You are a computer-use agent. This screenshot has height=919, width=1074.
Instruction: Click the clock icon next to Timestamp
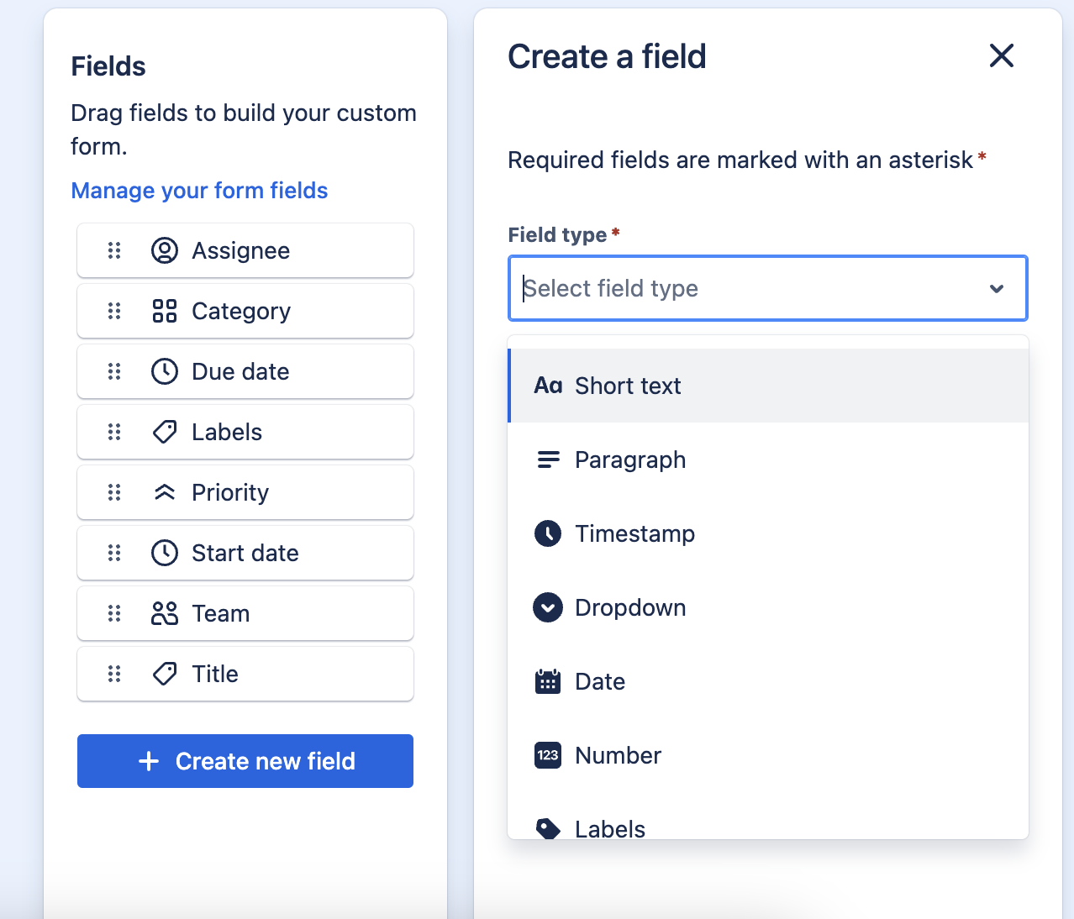(x=548, y=533)
